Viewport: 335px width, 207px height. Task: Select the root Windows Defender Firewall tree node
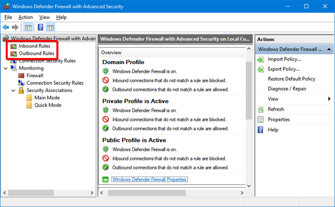tap(53, 38)
